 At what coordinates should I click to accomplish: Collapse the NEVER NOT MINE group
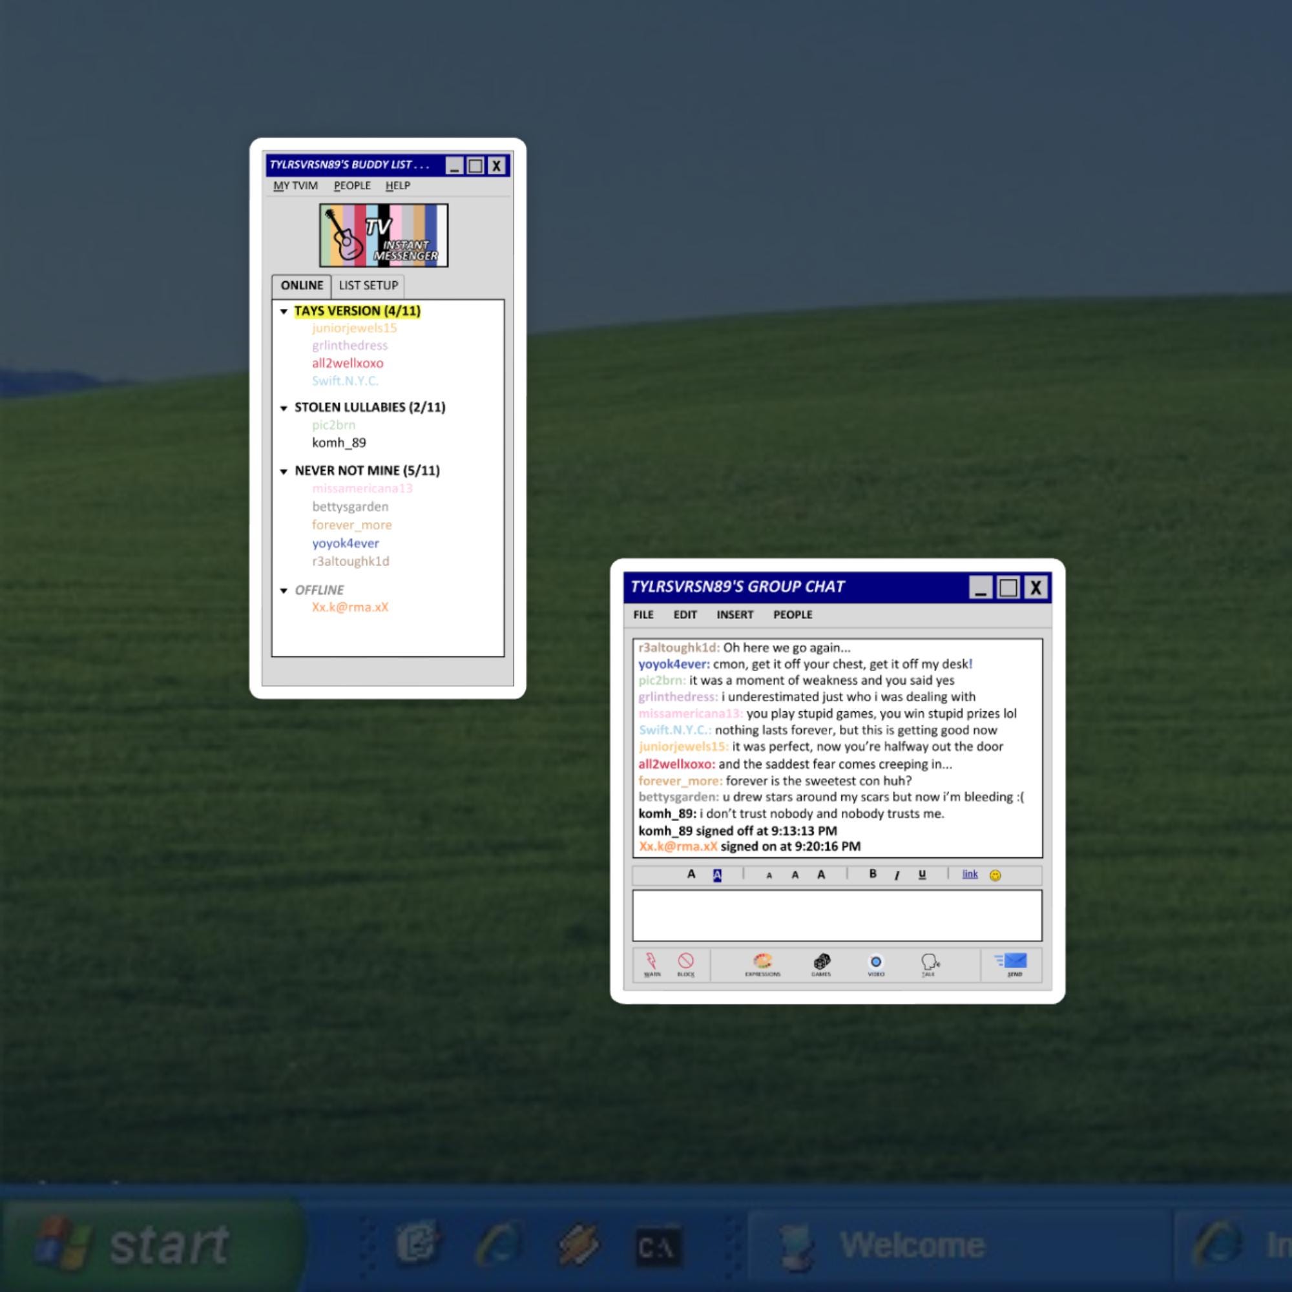tap(284, 472)
